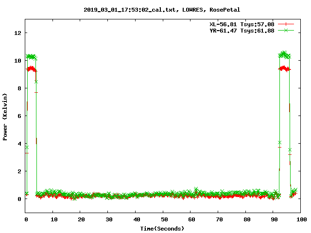Image resolution: width=311 pixels, height=233 pixels.
Task: Click y-axis tick label 2
Action: click(19, 171)
